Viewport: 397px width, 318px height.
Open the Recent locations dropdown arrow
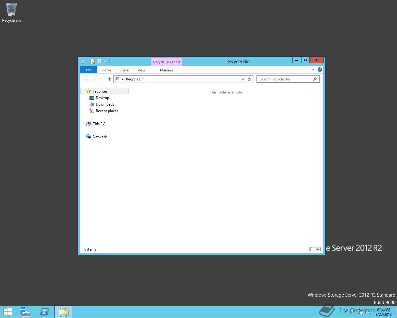103,79
